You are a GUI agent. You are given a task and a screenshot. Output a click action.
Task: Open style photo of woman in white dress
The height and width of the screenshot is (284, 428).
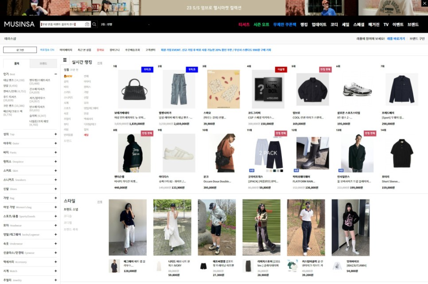[x=172, y=227]
